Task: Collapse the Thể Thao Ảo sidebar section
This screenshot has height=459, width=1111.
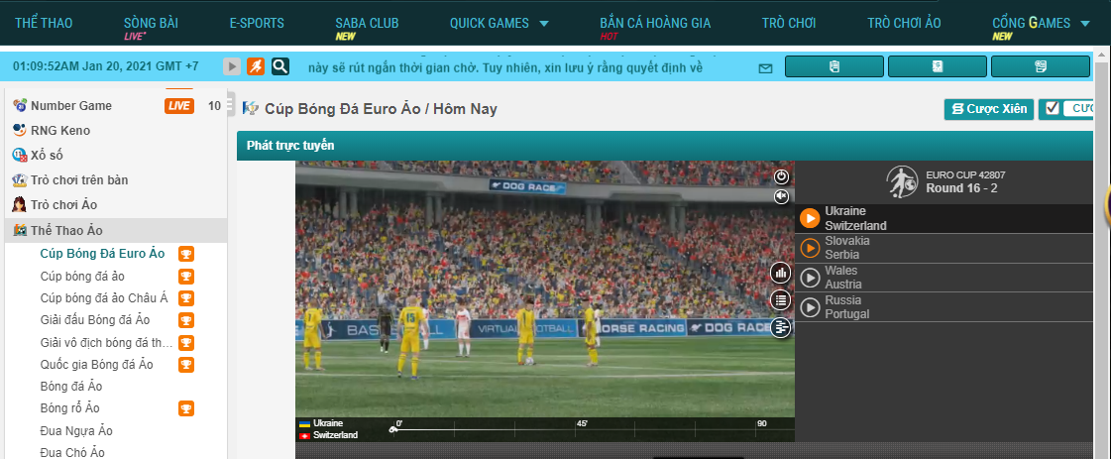Action: (x=66, y=230)
